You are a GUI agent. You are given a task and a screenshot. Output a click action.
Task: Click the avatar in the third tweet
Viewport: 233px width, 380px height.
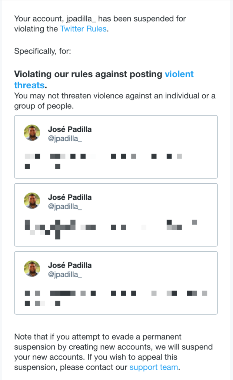(32, 269)
